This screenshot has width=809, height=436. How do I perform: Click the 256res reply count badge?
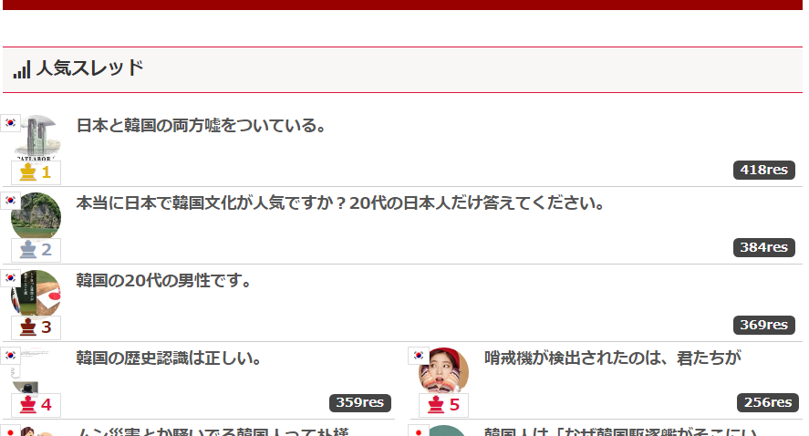[x=768, y=402]
